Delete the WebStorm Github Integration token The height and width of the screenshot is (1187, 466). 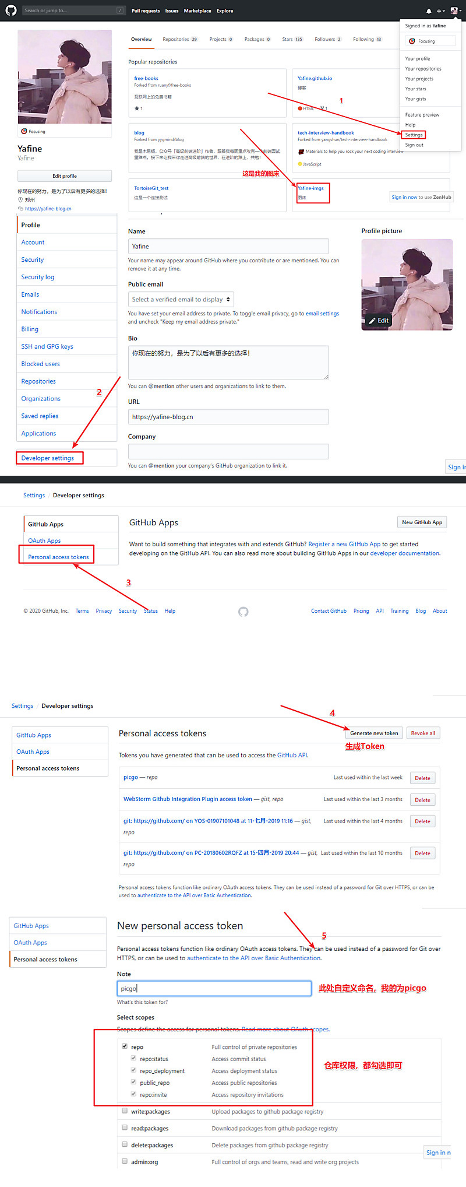[422, 800]
